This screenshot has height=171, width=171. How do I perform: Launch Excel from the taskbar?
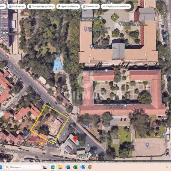click(75, 167)
